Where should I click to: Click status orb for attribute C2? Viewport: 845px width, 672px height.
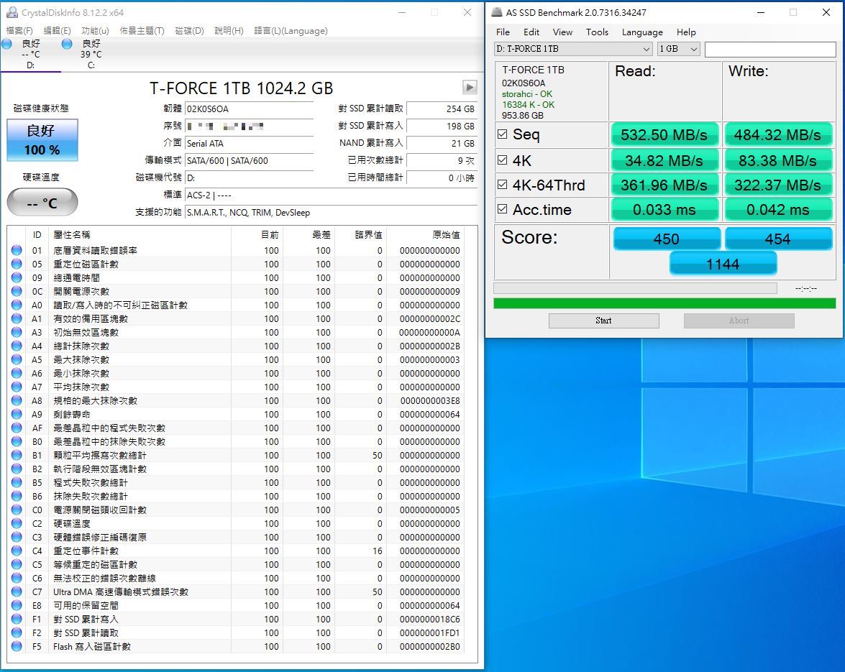tap(17, 523)
